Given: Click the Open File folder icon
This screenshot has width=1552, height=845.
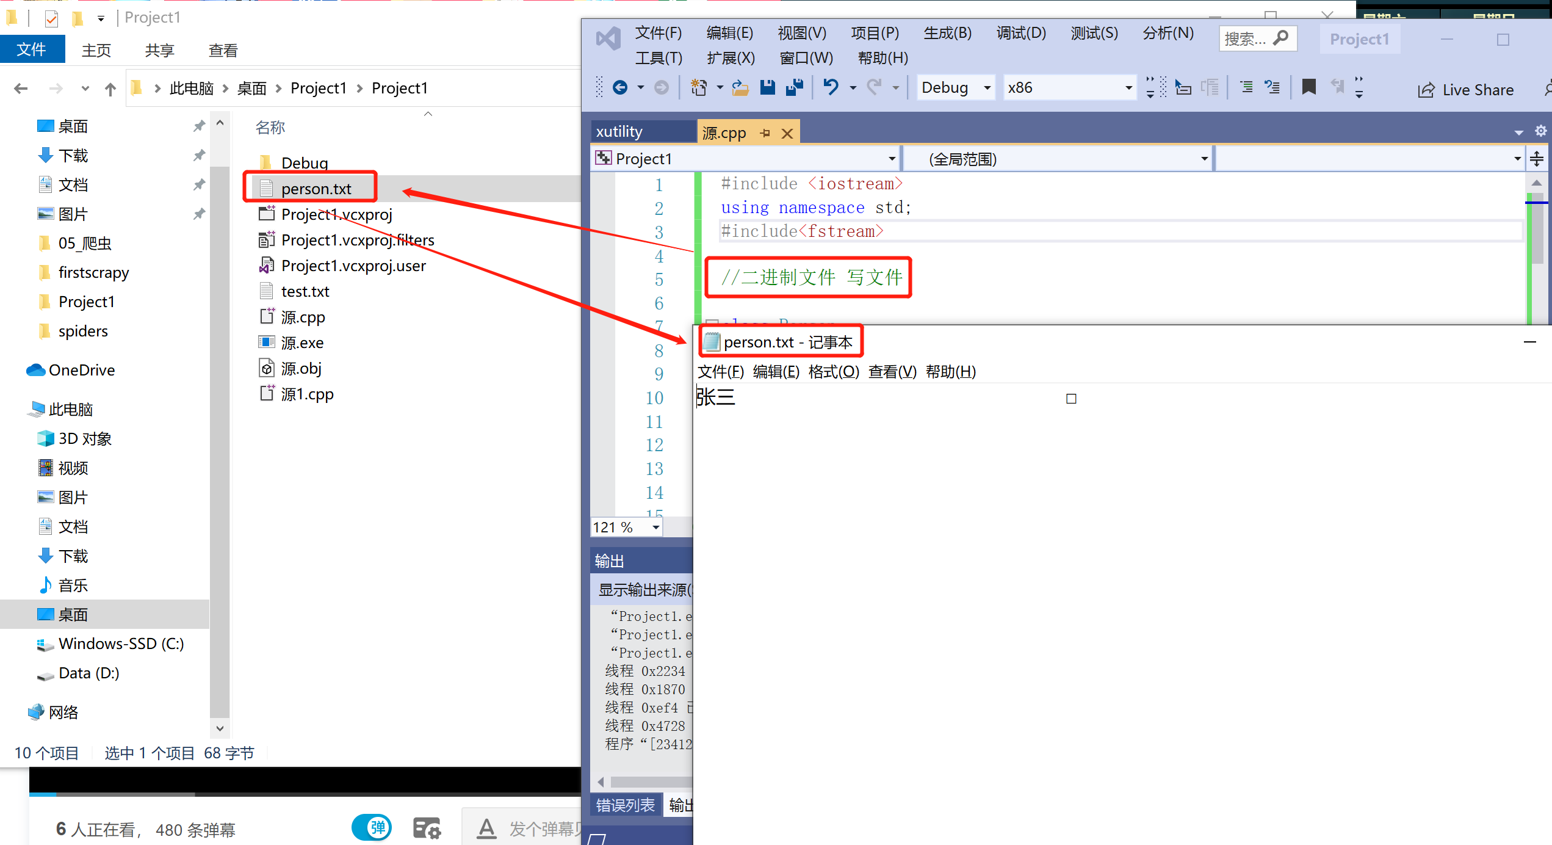Looking at the screenshot, I should (740, 88).
